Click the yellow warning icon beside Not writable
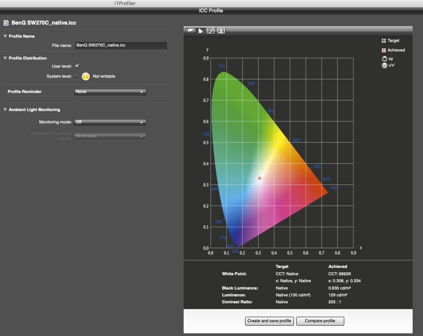This screenshot has height=336, width=423. tap(85, 77)
